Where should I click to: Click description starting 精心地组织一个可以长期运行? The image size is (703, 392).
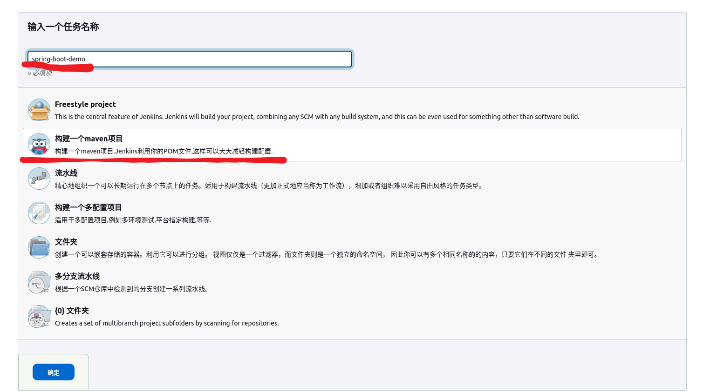(x=269, y=186)
